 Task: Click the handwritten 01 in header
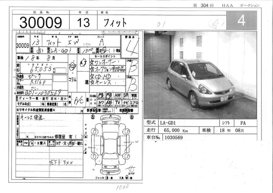tap(161, 25)
